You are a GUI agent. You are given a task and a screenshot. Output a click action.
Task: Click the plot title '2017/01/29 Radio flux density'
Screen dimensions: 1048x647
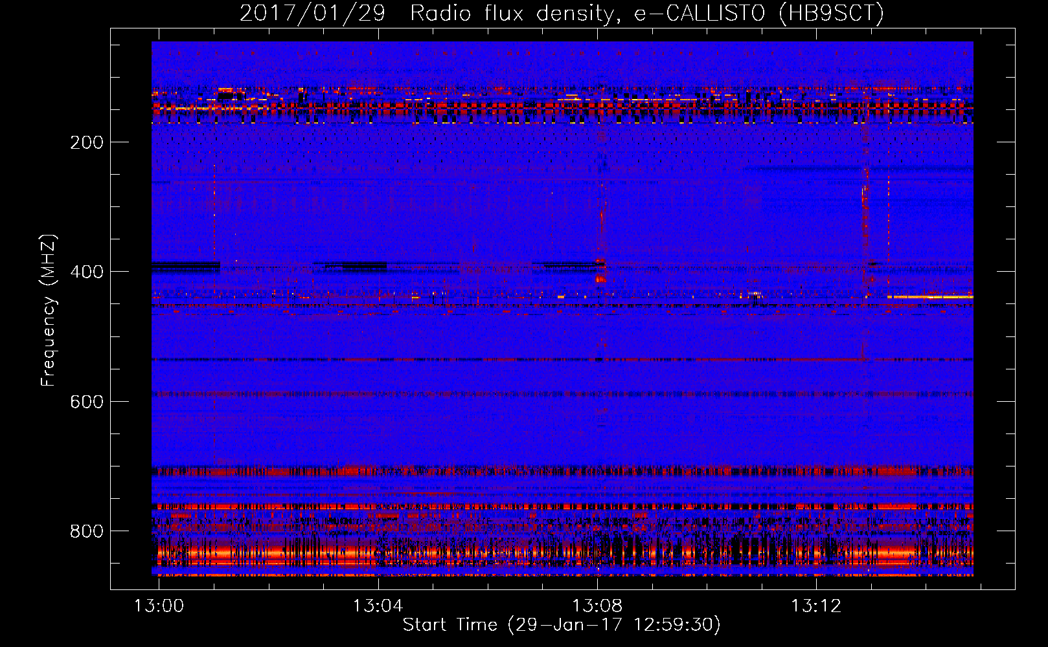(x=562, y=13)
